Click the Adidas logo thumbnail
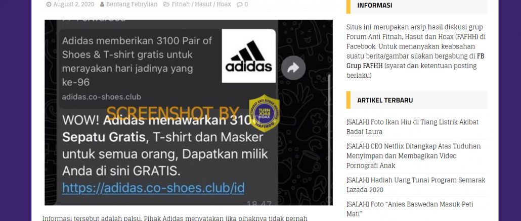The height and width of the screenshot is (221, 521). [249, 56]
